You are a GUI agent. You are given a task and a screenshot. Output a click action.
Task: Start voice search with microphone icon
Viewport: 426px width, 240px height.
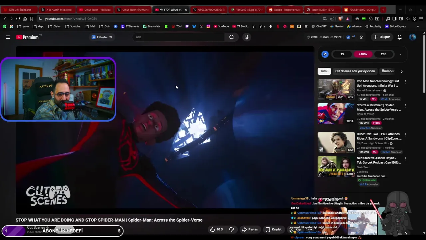pos(247,37)
